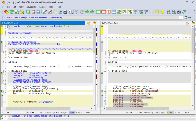Screen dimensions: 196x121
Task: Show only the first (green) pane
Action: (x=98, y=12)
